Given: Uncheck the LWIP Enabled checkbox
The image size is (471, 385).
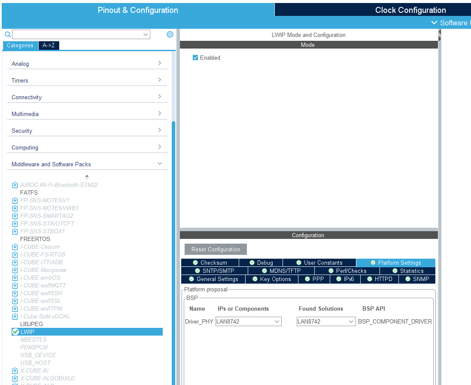Looking at the screenshot, I should tap(195, 58).
